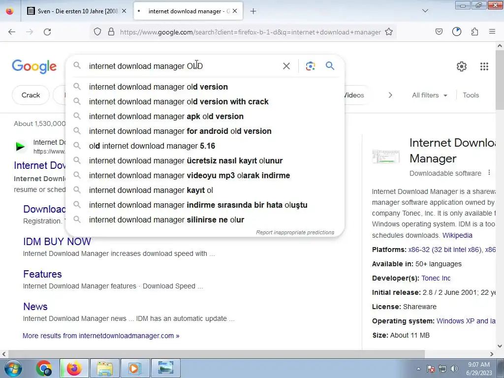
Task: Click the horizontal scrollbar thumb
Action: [x=216, y=354]
